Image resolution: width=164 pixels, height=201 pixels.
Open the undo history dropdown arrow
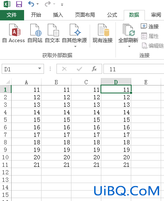[38, 4]
